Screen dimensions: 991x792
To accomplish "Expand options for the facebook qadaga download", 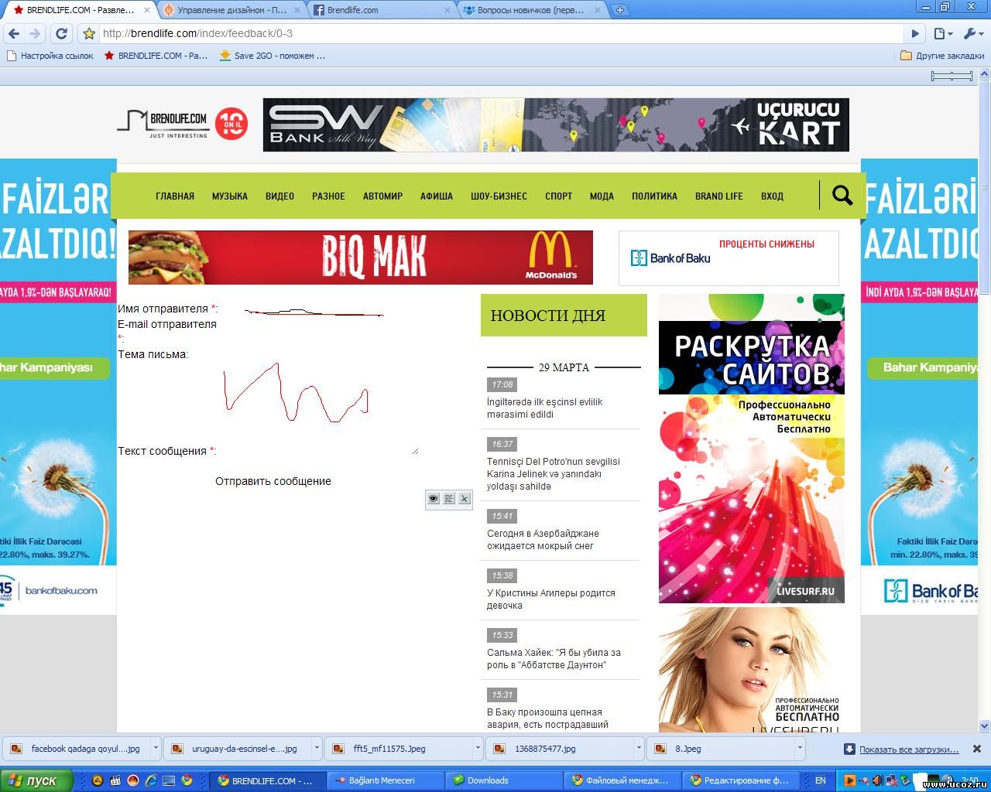I will 156,748.
